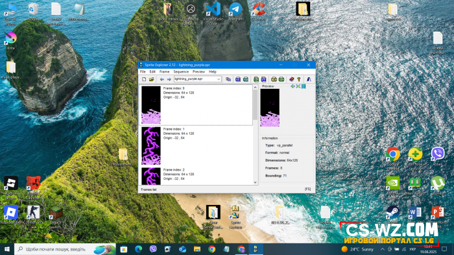Click the 'Frames list' status bar text
This screenshot has width=454, height=255.
tap(149, 189)
